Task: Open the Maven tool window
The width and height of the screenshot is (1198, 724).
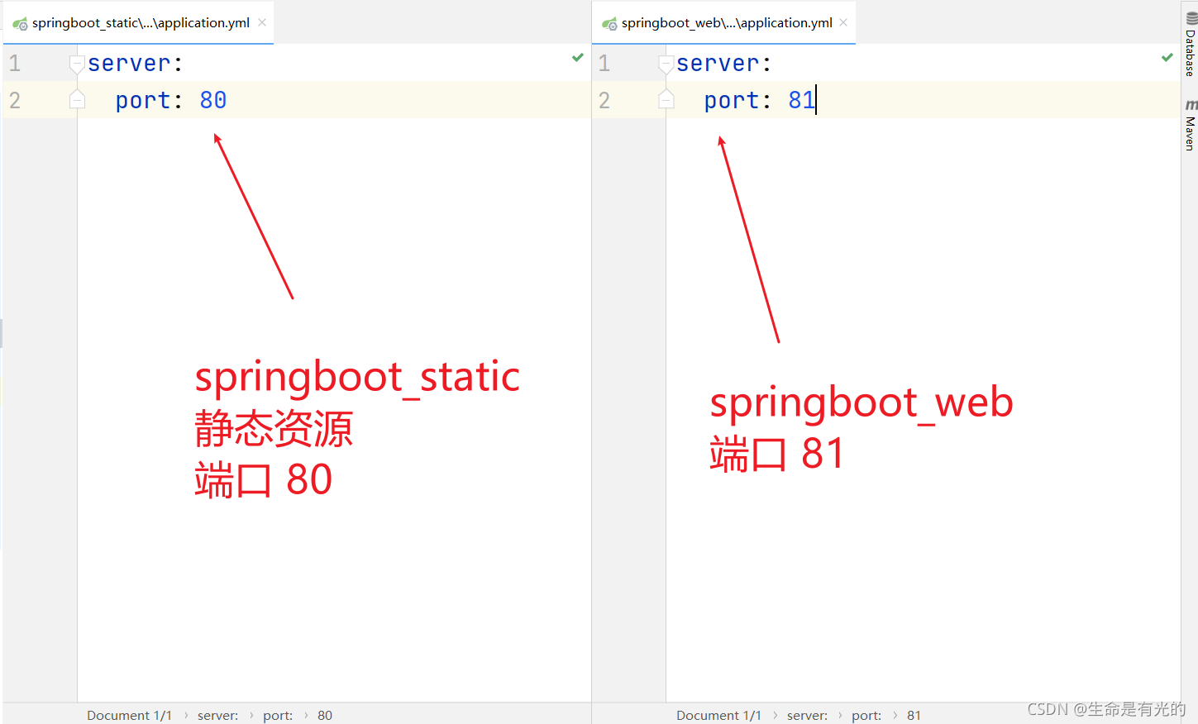Action: tap(1191, 125)
